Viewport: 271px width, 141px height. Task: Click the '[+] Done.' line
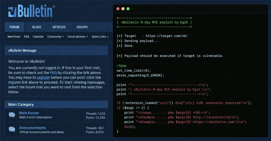point(125,46)
